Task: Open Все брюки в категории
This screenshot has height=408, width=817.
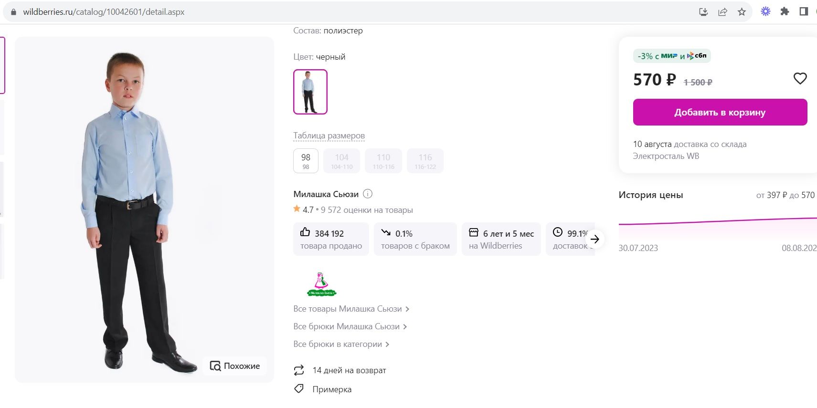Action: 341,344
